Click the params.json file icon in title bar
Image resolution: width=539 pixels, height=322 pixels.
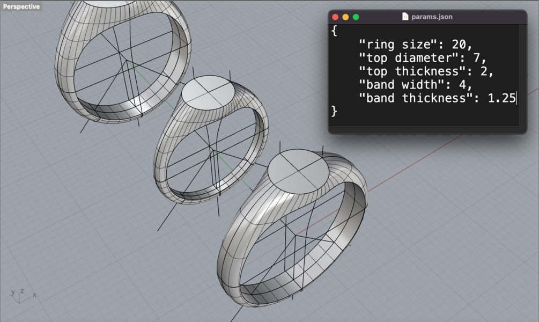(x=405, y=17)
